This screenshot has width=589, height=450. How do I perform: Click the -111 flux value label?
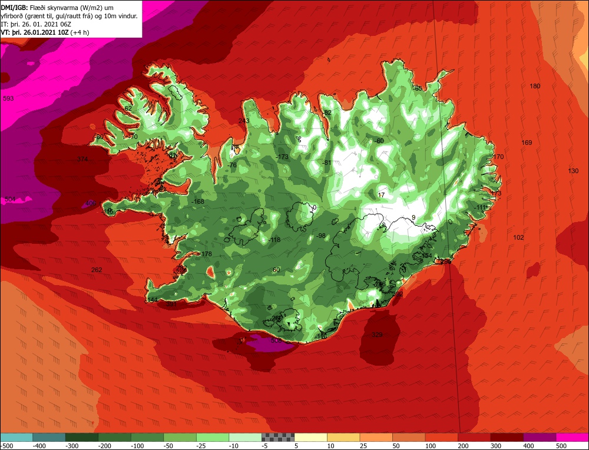pos(479,208)
